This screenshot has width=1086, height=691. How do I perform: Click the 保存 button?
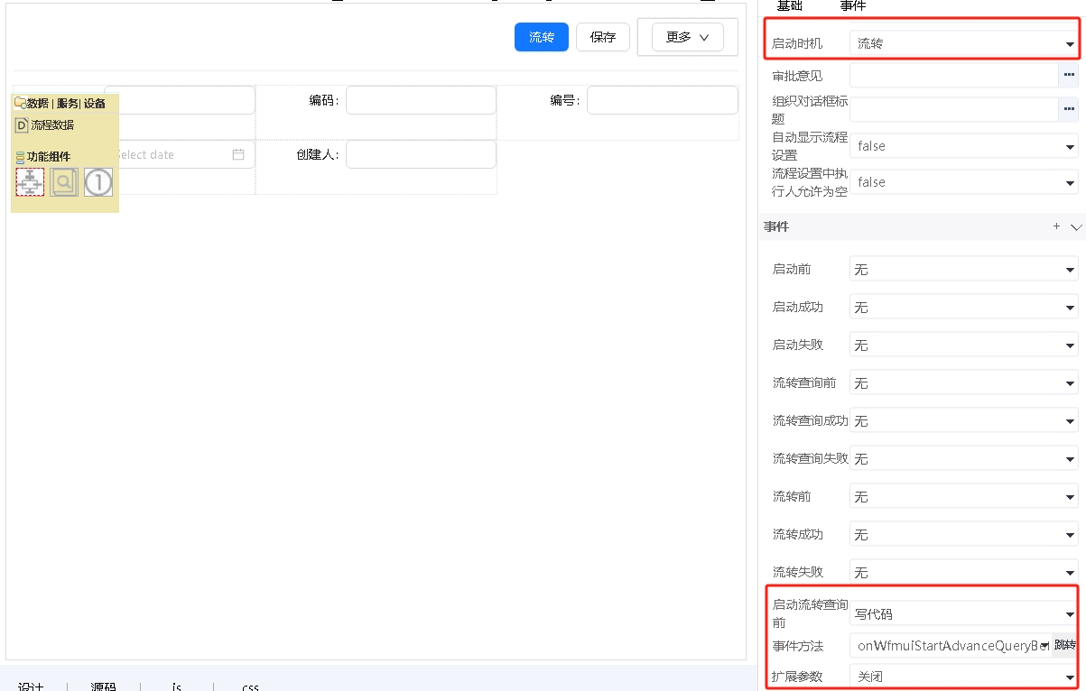tap(603, 37)
